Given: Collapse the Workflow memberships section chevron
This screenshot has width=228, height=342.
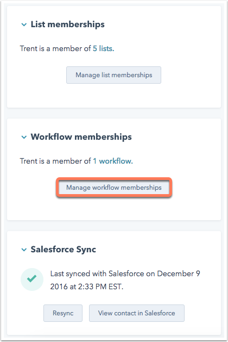Looking at the screenshot, I should click(24, 137).
